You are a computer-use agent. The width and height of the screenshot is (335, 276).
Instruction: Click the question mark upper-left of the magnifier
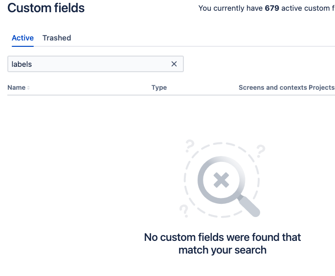coord(190,146)
